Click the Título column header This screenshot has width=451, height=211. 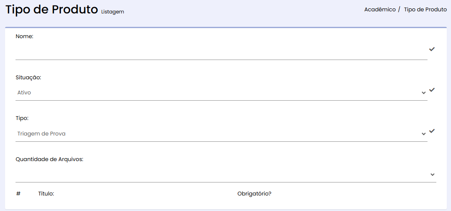coord(46,194)
